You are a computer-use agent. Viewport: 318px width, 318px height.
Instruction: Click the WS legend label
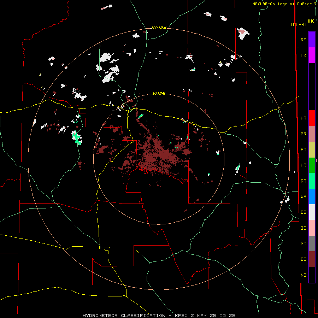[x=303, y=197]
